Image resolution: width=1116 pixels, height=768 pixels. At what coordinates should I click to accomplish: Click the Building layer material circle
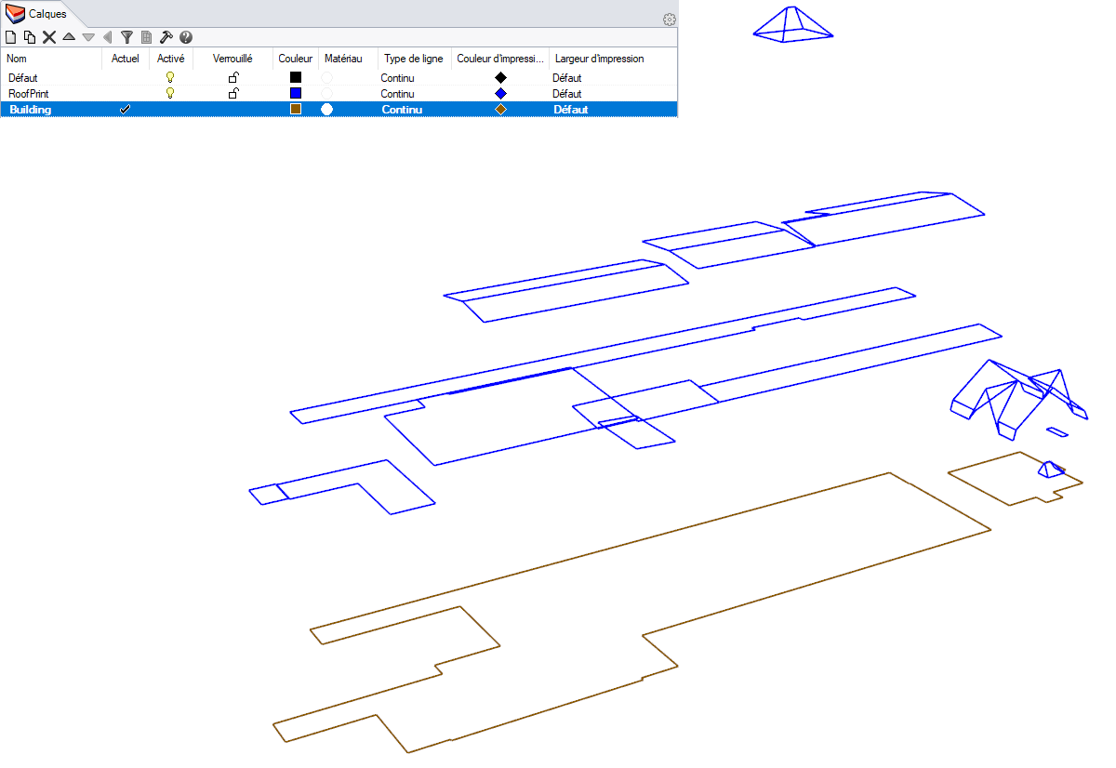[326, 110]
